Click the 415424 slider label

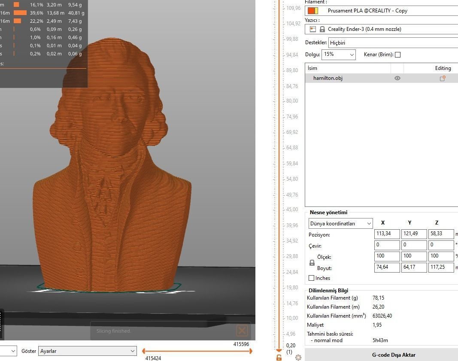point(153,358)
